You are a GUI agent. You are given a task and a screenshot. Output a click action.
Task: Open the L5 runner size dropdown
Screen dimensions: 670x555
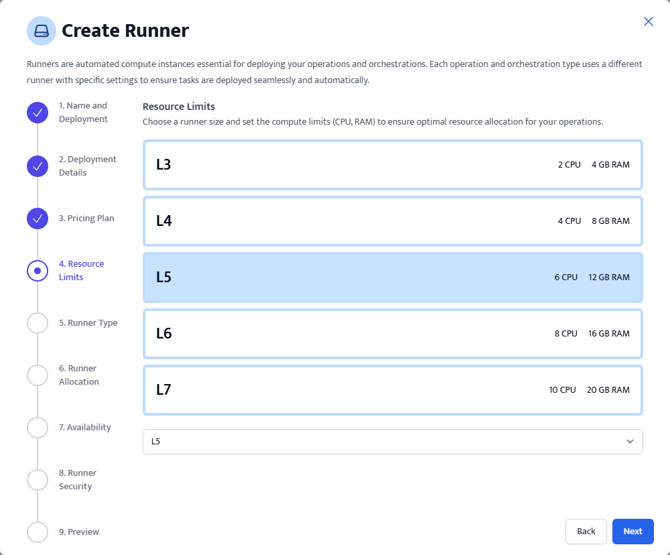click(392, 442)
